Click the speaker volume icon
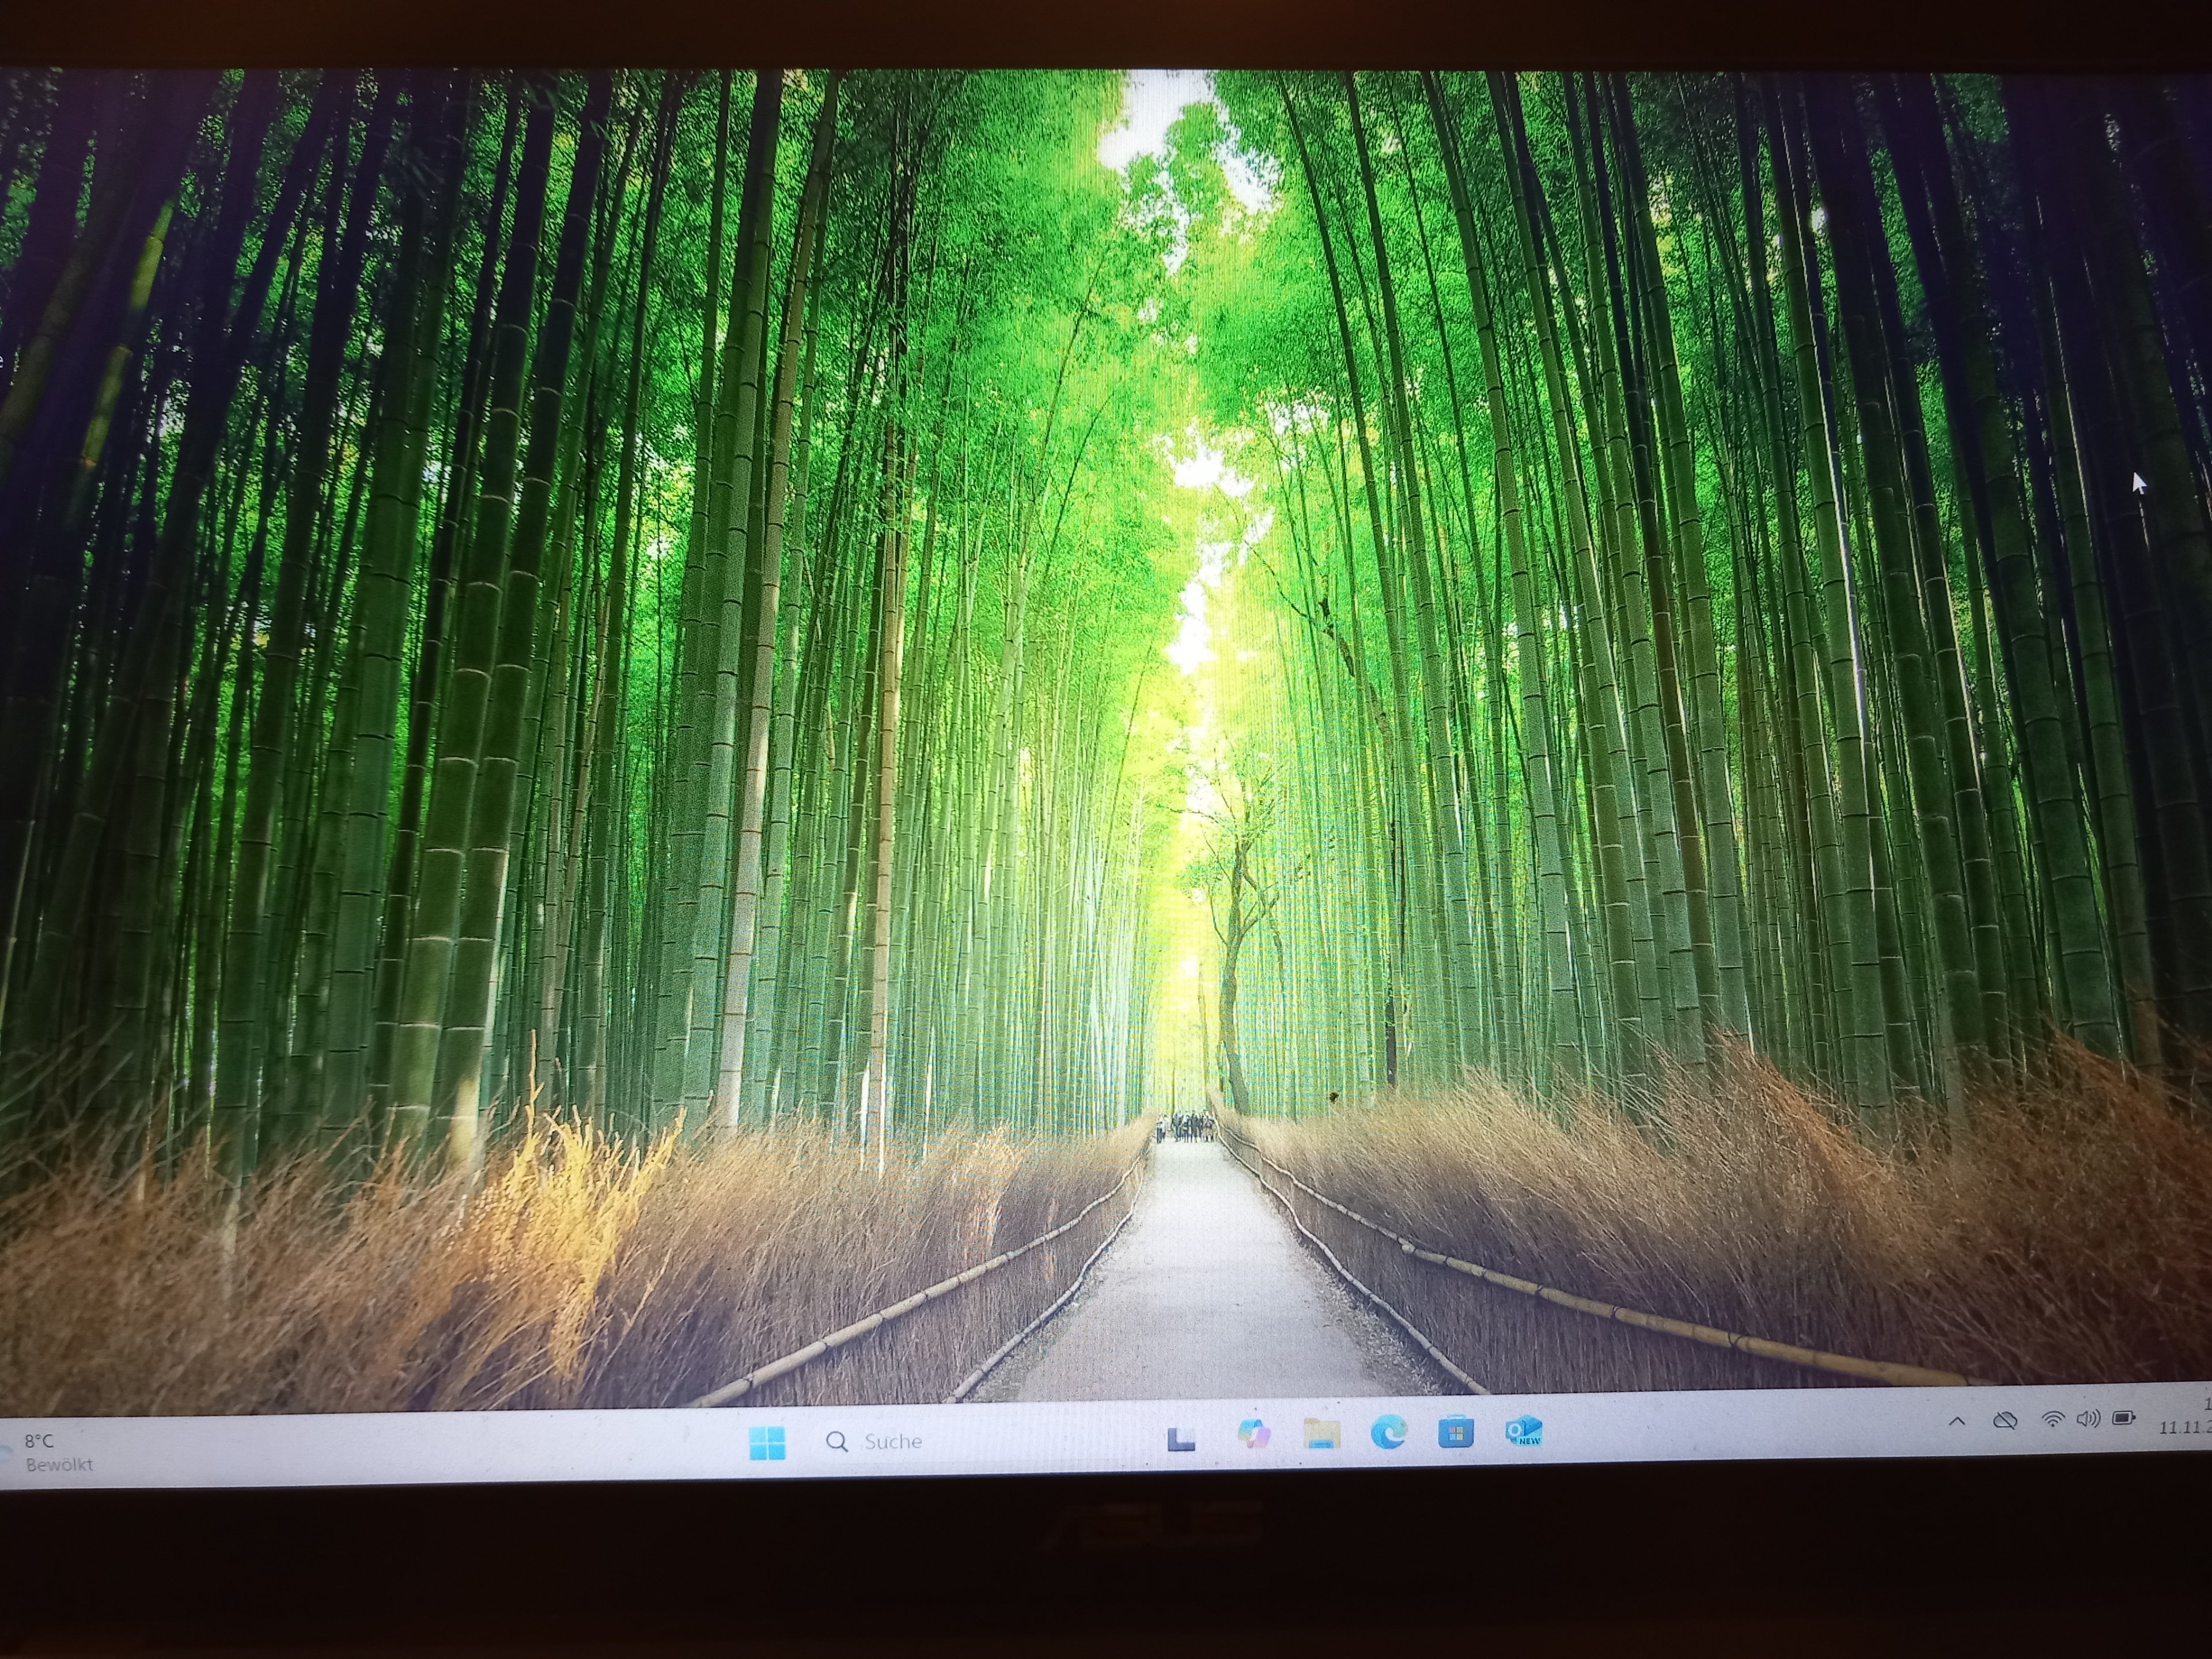Viewport: 2212px width, 1659px height. tap(2087, 1419)
